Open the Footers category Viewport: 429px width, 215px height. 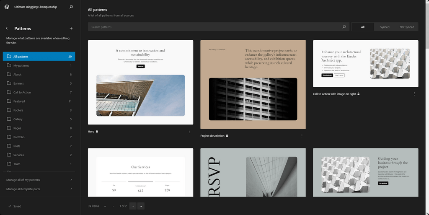pos(18,110)
